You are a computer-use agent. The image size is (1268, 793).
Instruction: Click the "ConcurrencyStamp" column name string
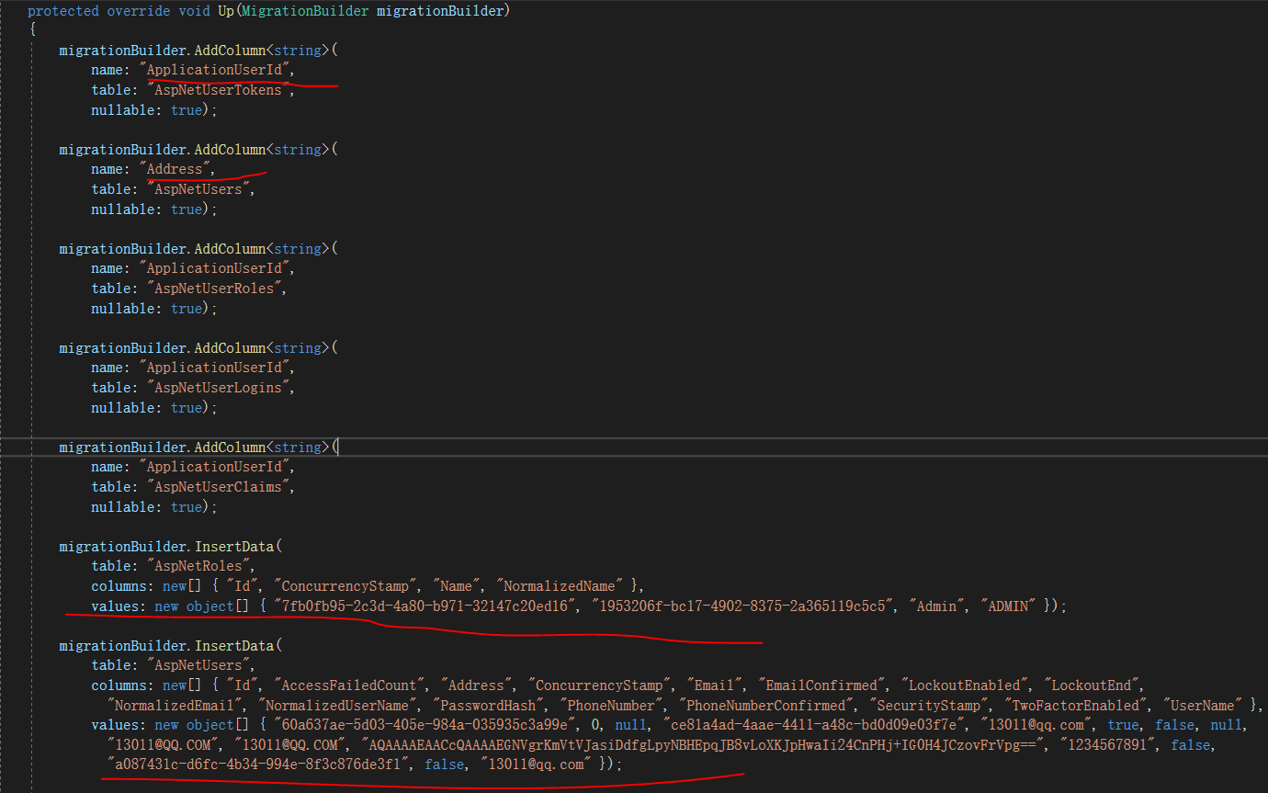[344, 585]
